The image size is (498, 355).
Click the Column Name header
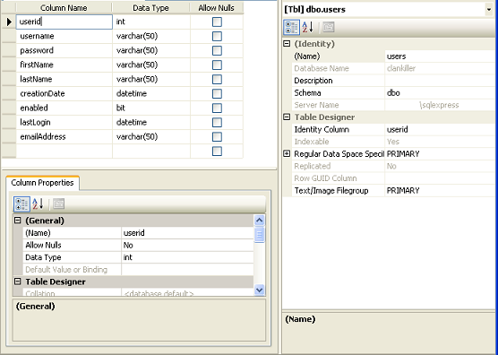coord(64,8)
